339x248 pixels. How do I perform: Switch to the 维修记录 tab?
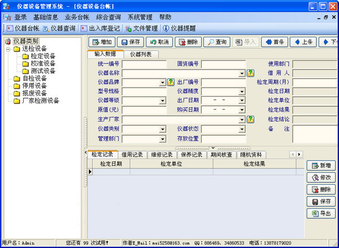point(161,154)
